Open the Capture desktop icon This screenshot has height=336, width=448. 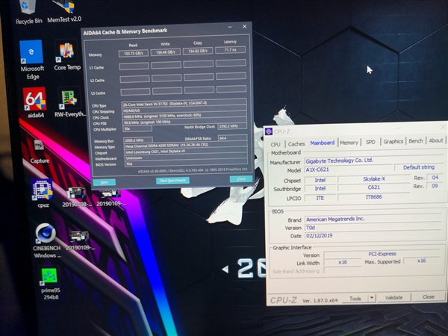[40, 152]
